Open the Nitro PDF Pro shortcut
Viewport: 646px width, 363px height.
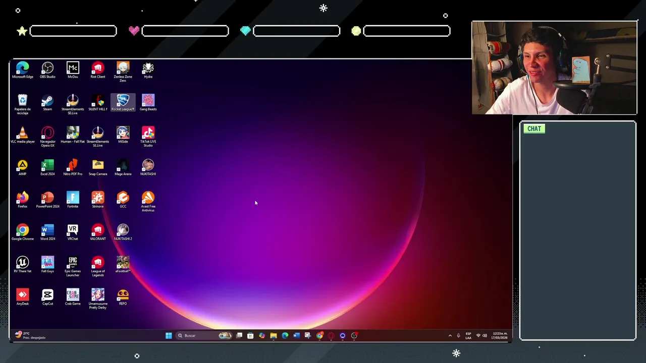pos(73,167)
